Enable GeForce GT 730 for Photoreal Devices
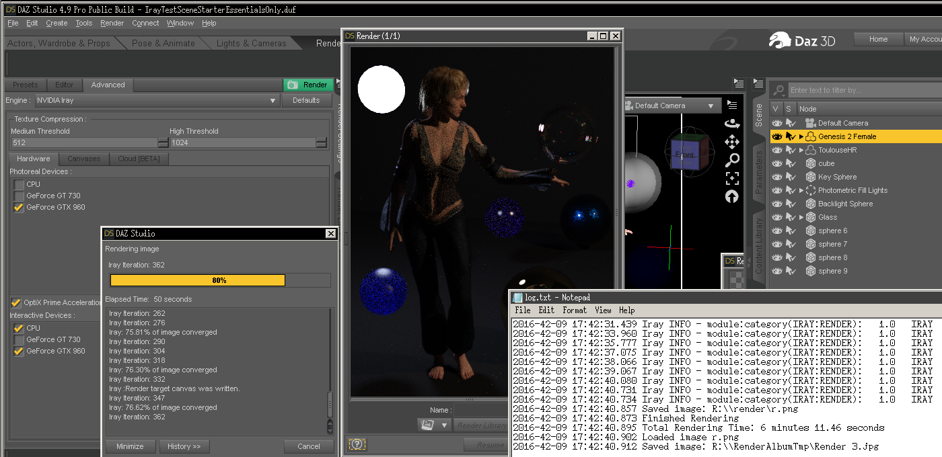The height and width of the screenshot is (457, 942). coord(20,196)
